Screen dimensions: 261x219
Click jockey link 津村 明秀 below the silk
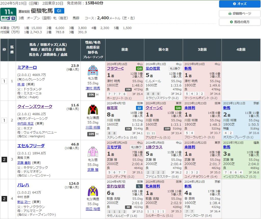pyautogui.click(x=93, y=88)
